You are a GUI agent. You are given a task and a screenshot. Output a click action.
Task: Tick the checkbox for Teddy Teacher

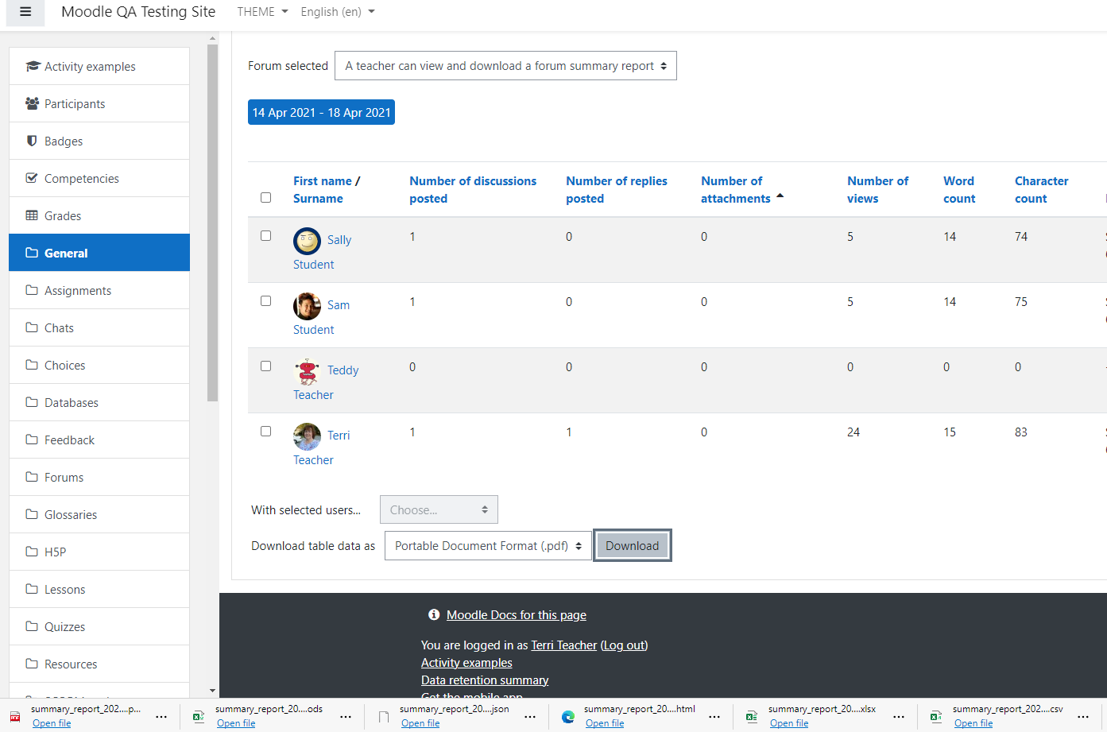point(265,366)
